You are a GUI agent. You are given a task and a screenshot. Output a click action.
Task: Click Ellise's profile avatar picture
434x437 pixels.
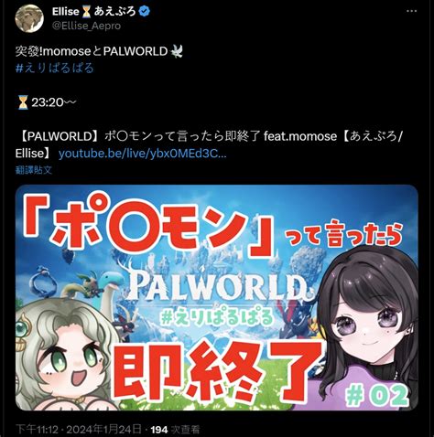29,18
